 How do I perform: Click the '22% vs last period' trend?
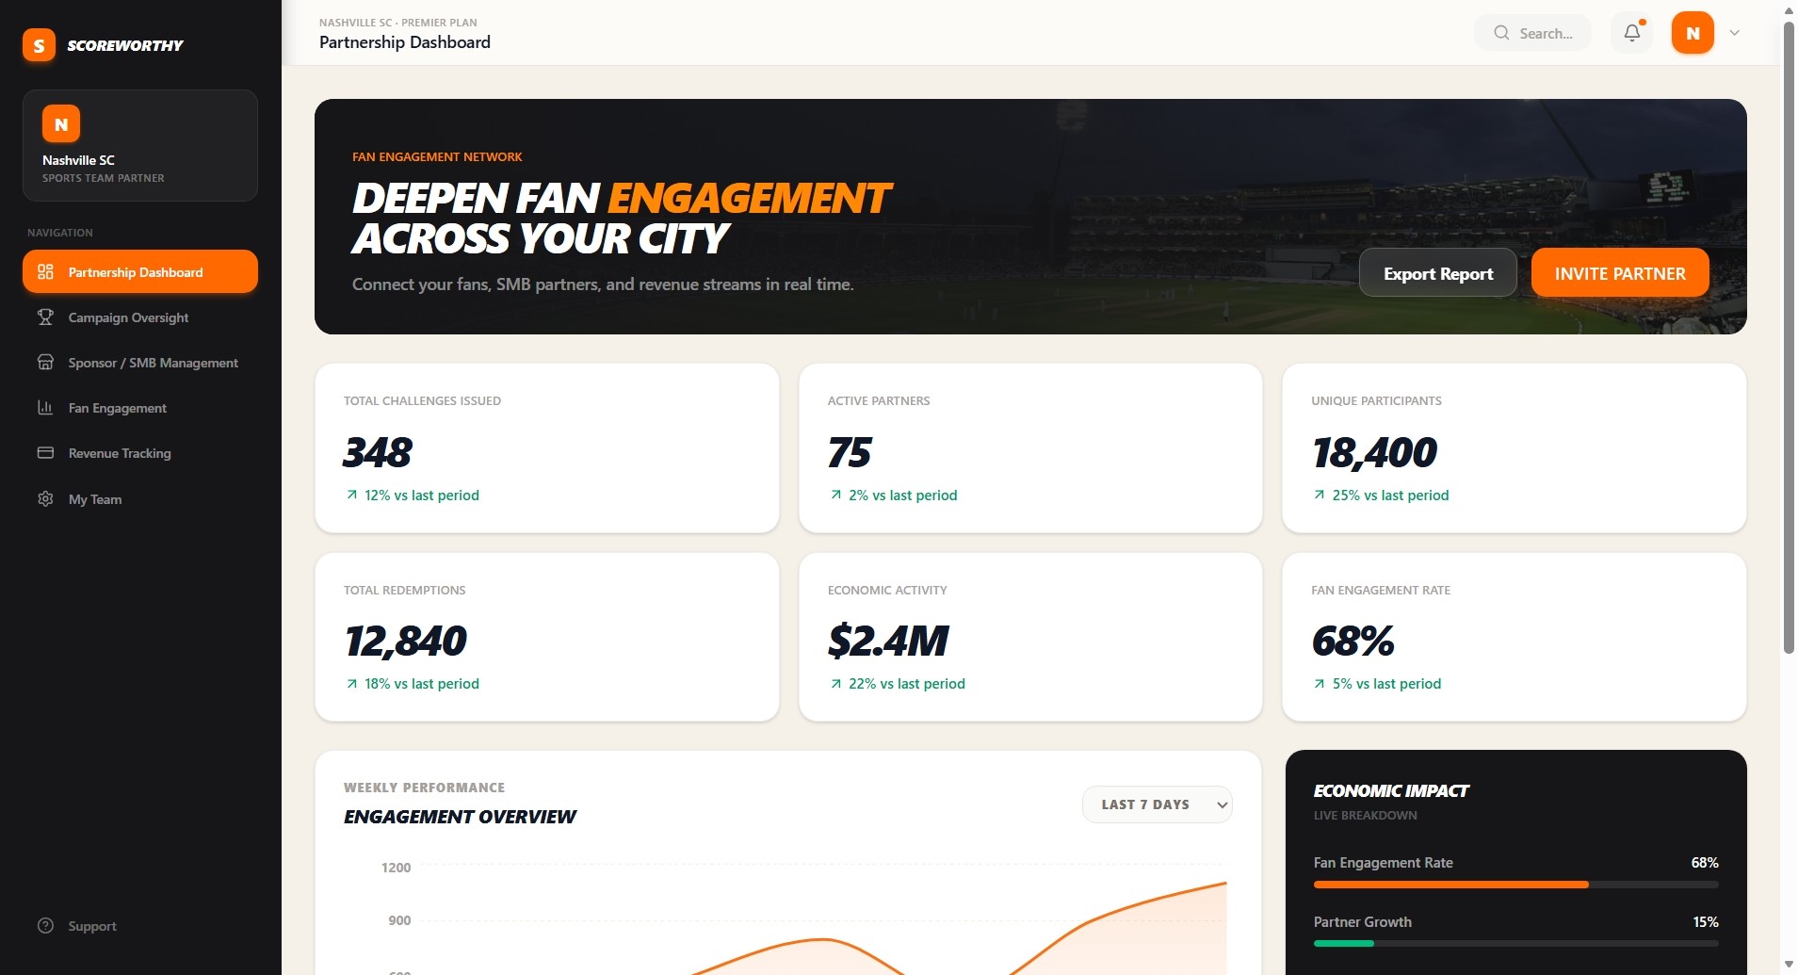coord(898,684)
